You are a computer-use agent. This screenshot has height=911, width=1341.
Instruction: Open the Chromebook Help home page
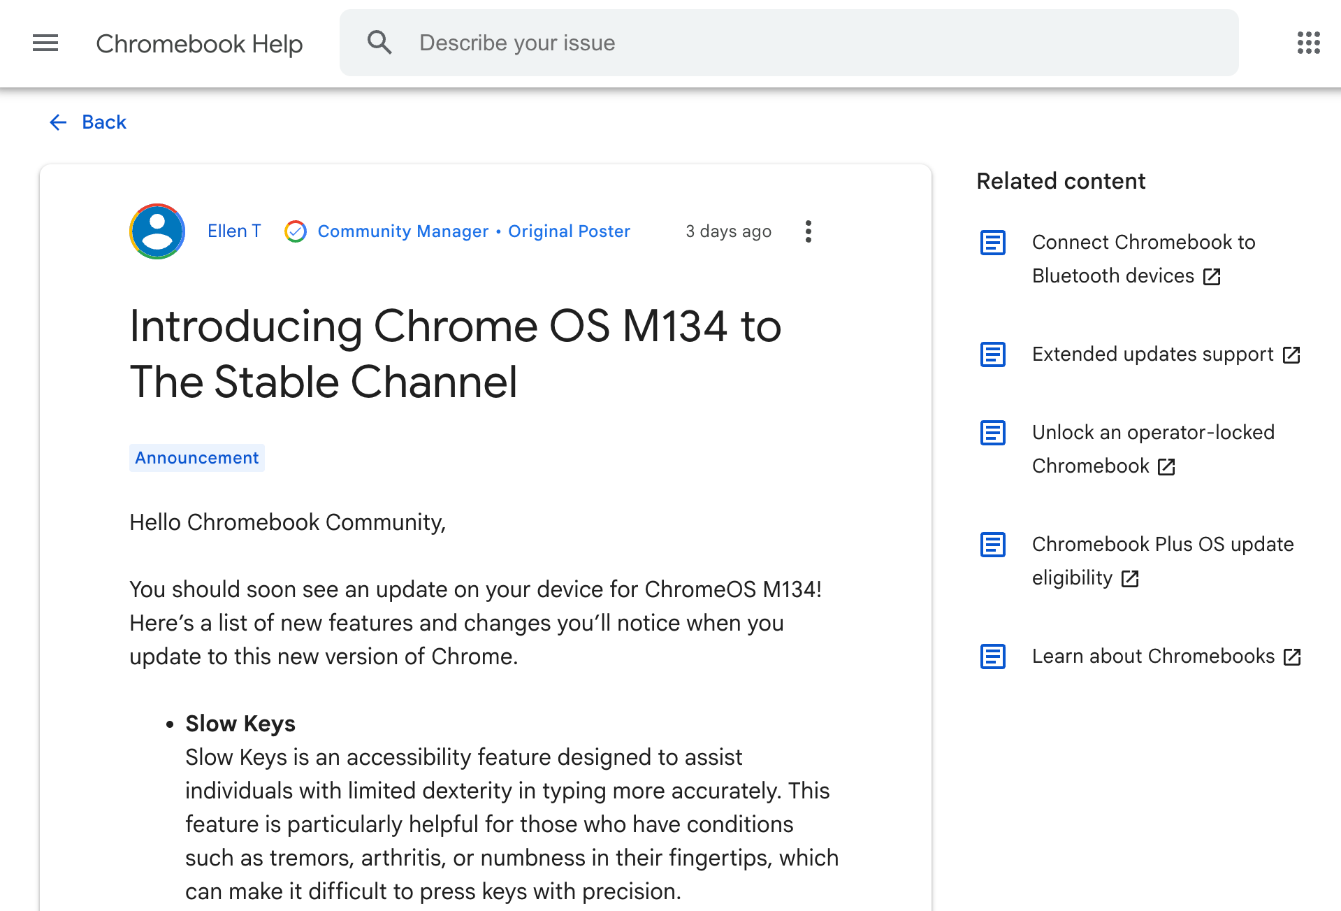click(x=199, y=43)
